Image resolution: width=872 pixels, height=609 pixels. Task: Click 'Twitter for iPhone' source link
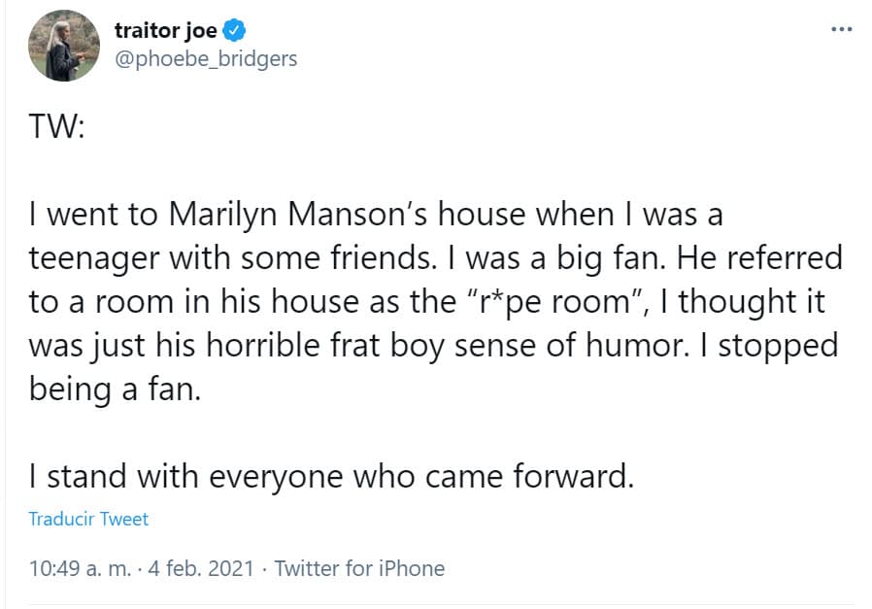click(x=359, y=568)
